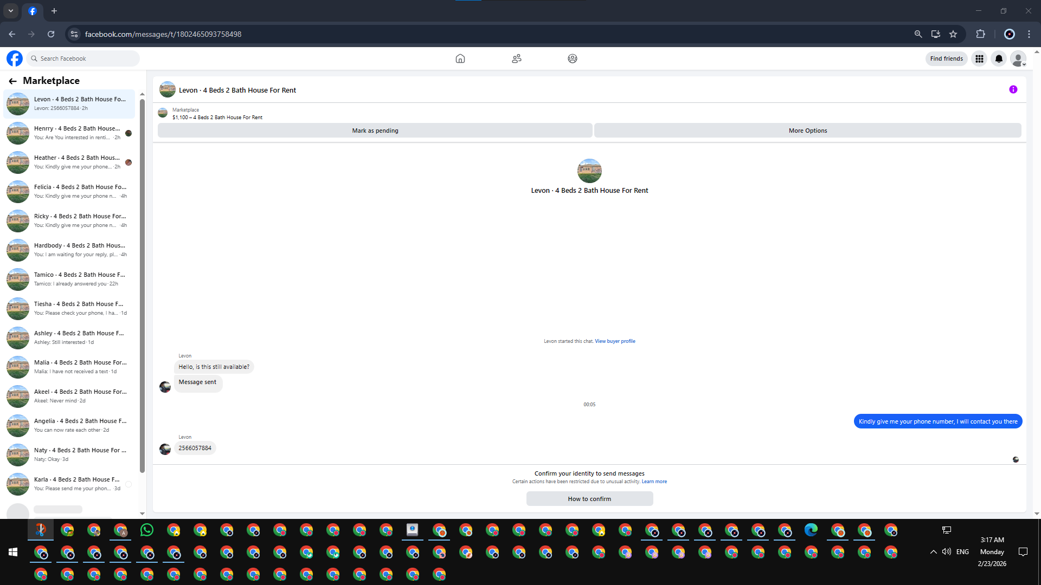Open Groups icon in top navigation
1041x585 pixels.
click(573, 58)
